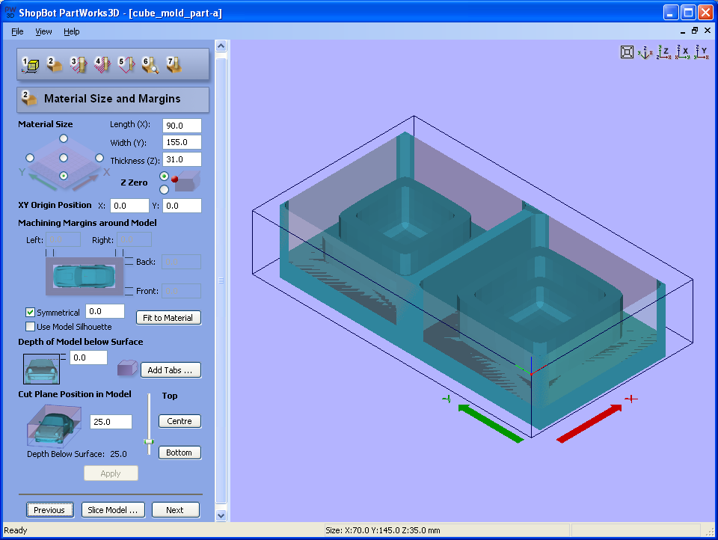This screenshot has width=718, height=540.
Task: Click Cut Plane Position value field
Action: [111, 422]
